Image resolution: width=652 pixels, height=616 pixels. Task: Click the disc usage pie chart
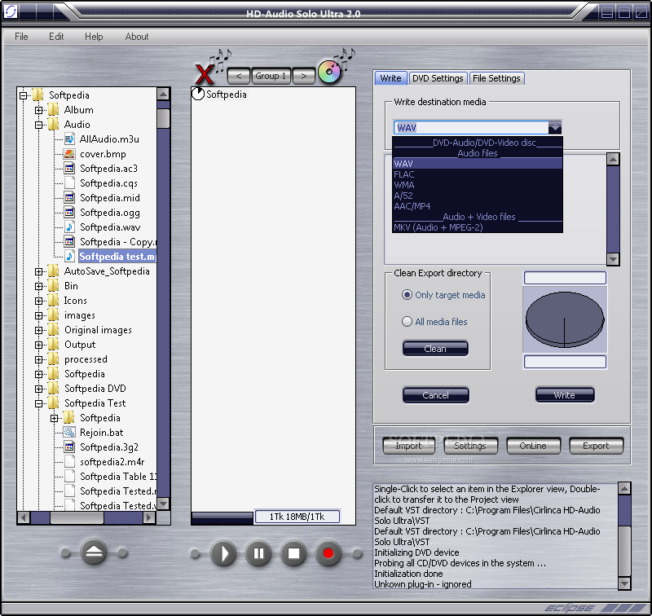(x=565, y=319)
